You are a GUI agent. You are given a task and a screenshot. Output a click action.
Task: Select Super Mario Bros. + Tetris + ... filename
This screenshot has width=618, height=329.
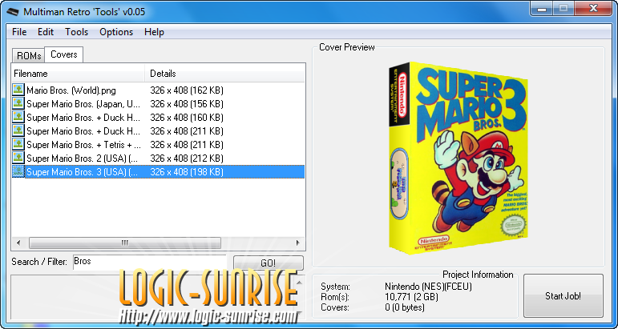pyautogui.click(x=83, y=145)
